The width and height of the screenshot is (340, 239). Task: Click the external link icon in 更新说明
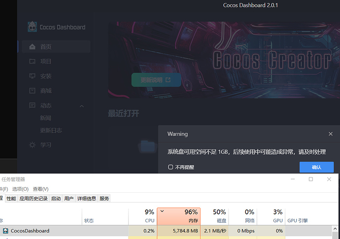click(x=168, y=80)
